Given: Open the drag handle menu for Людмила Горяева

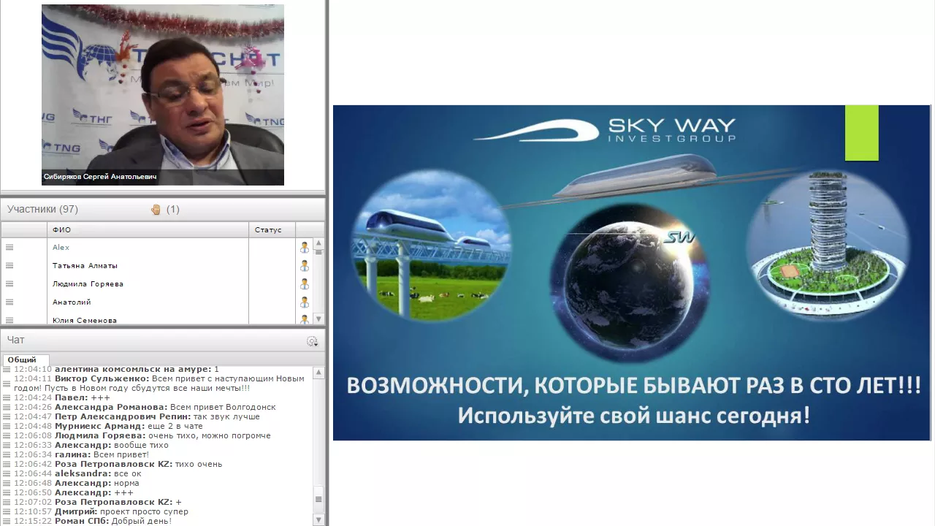Looking at the screenshot, I should coord(9,284).
